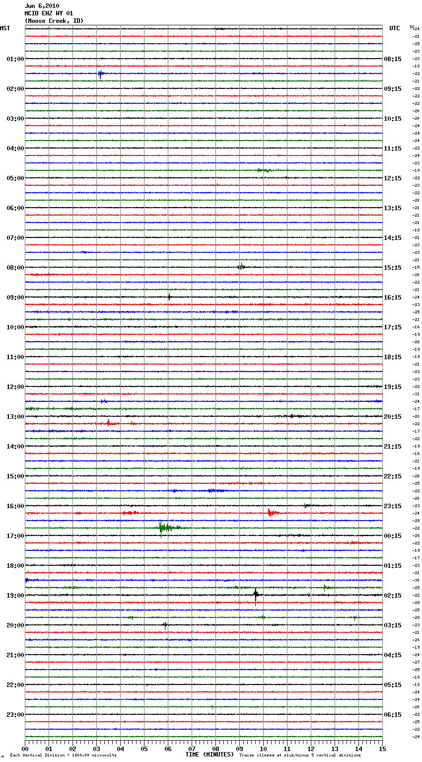Click the station name '(Moose Creek, ID)'

coord(54,21)
